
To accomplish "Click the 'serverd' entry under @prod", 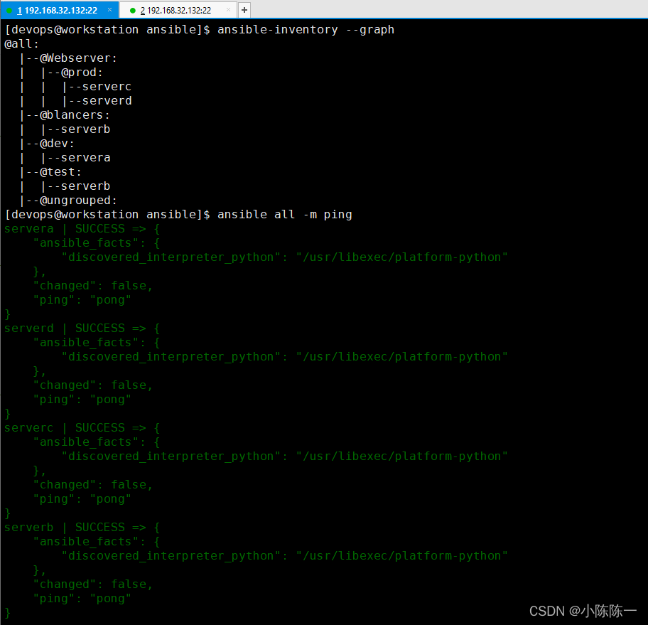I will click(x=107, y=101).
